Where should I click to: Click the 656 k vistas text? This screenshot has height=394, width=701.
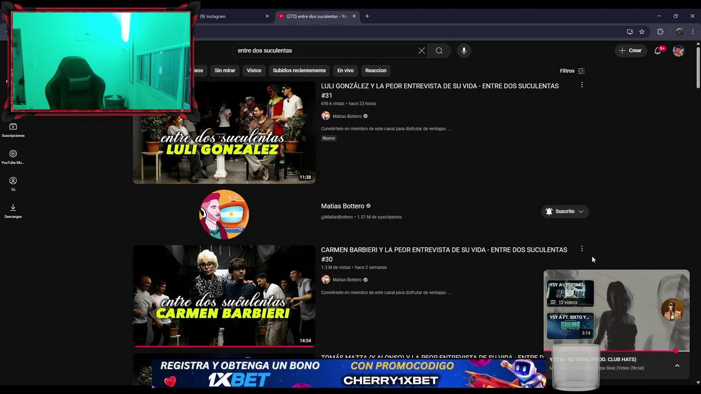point(332,103)
